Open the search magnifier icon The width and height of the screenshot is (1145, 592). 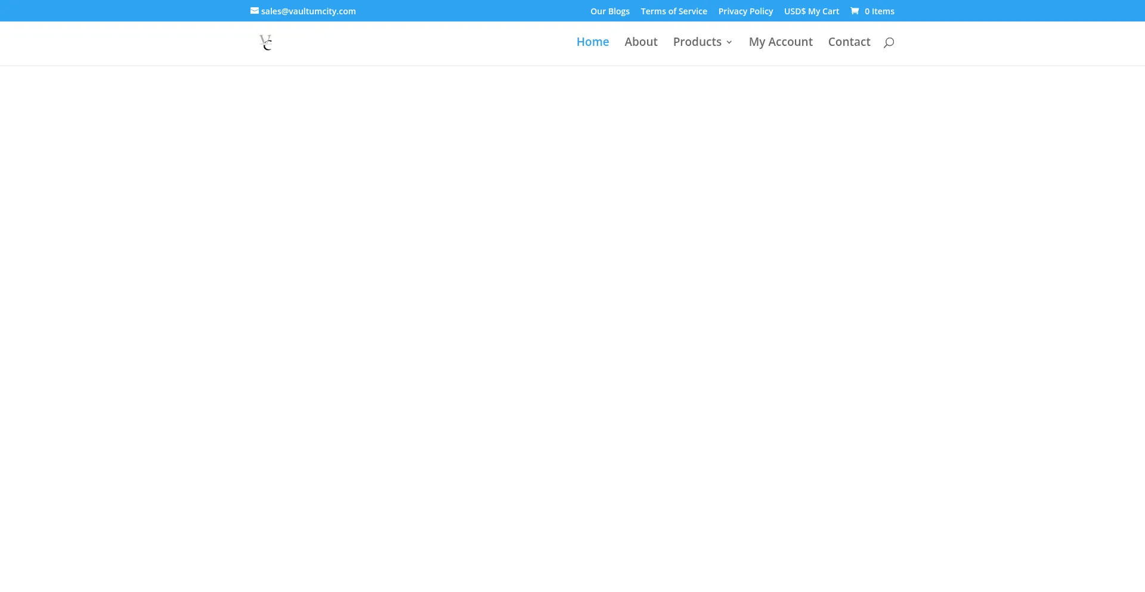tap(889, 42)
